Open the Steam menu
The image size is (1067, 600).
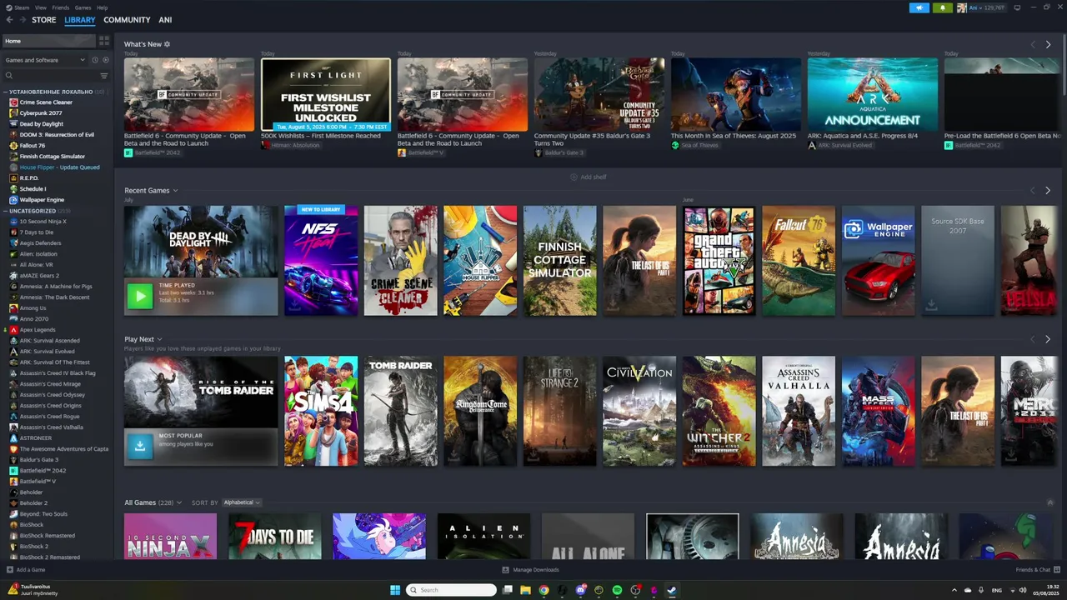pos(22,7)
